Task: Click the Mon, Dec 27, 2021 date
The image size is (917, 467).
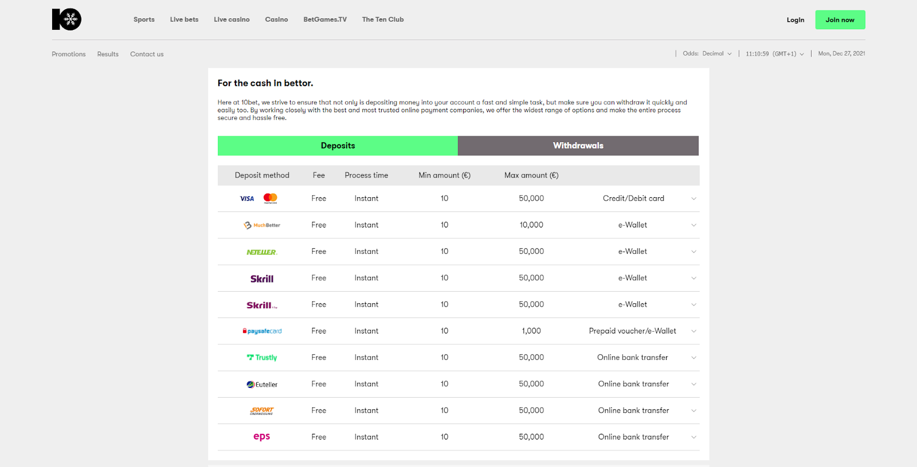Action: point(841,54)
